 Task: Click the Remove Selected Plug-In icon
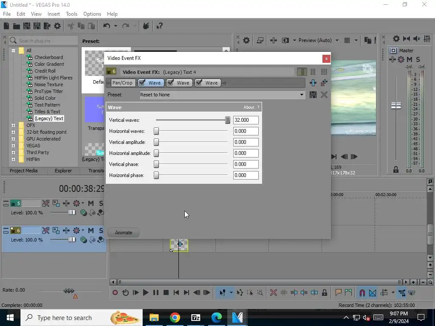pos(324,83)
